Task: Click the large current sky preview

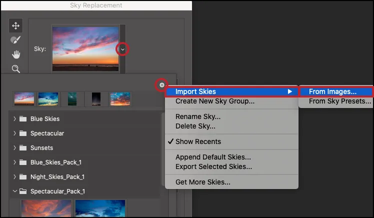Action: pos(84,49)
